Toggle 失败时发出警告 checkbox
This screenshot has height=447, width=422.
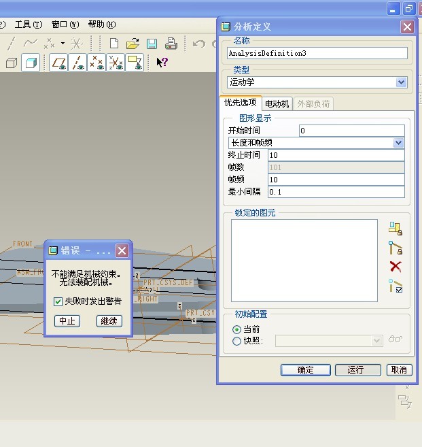(x=58, y=301)
